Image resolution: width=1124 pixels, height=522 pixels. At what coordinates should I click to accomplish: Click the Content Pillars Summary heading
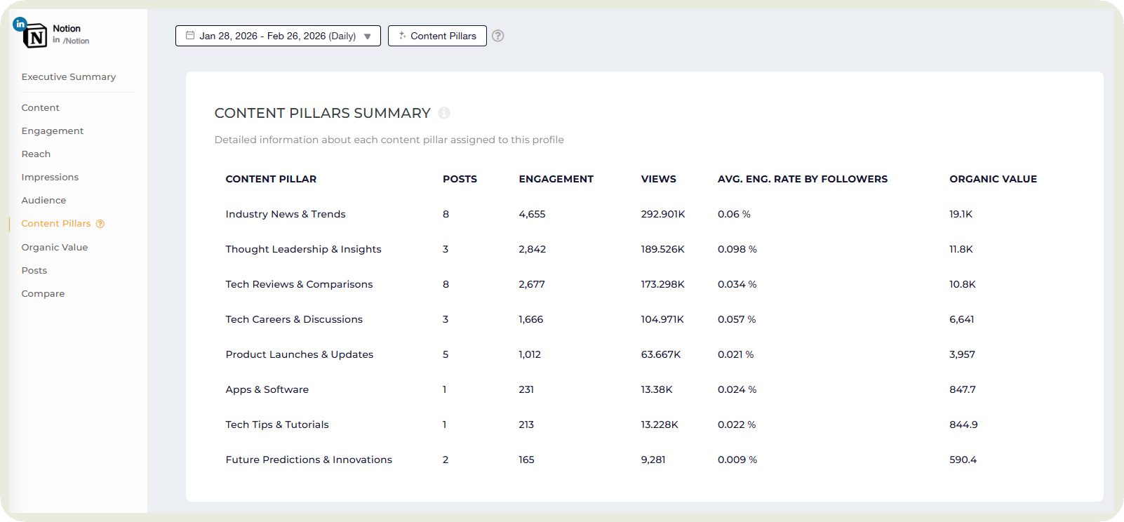[322, 113]
